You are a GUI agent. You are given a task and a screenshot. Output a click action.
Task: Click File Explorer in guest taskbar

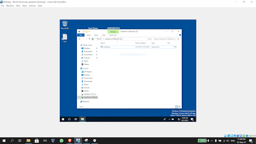tap(82, 119)
